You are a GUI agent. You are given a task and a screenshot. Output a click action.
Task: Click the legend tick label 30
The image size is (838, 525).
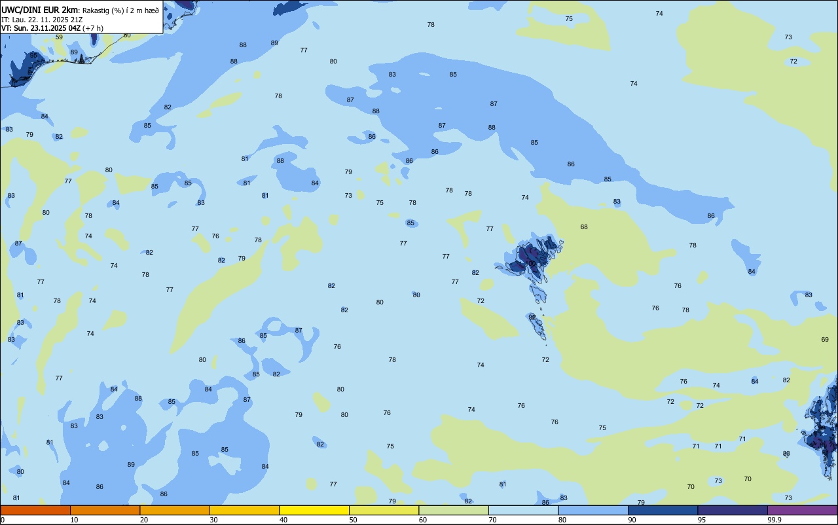pos(213,520)
